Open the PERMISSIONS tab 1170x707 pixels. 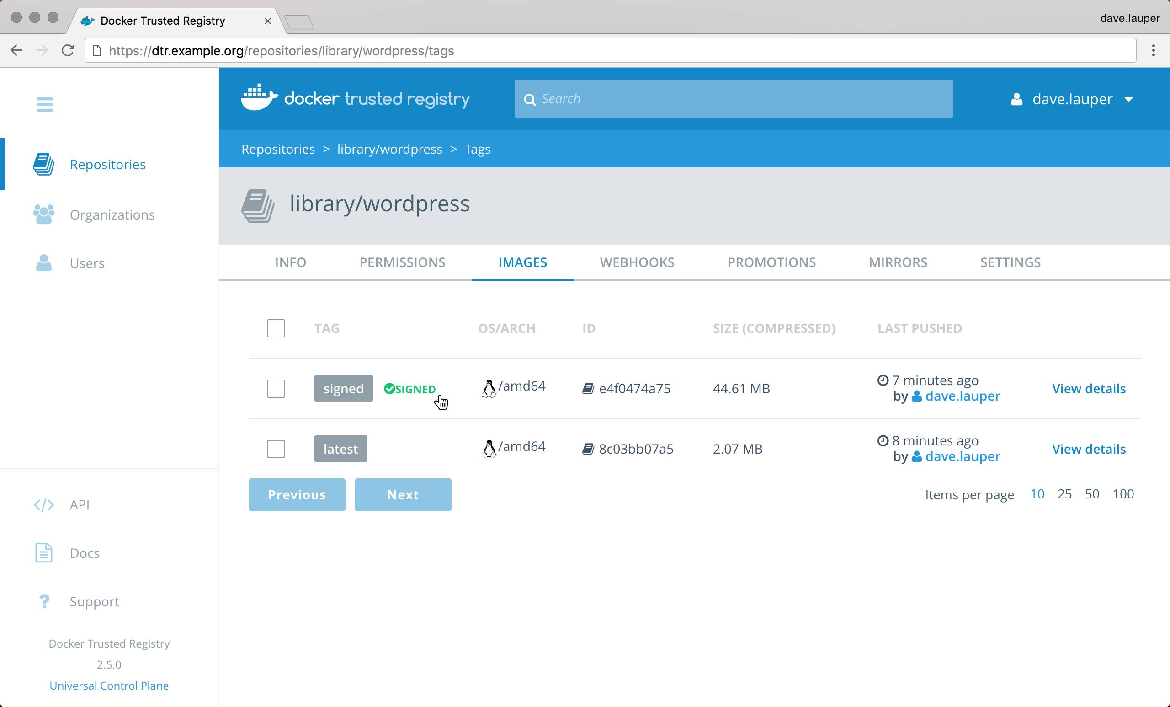(402, 262)
